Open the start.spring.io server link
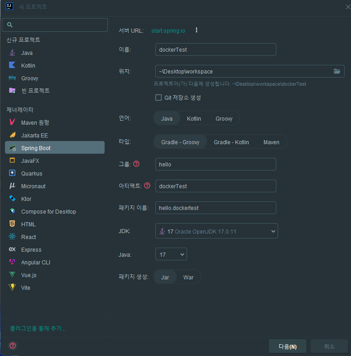This screenshot has width=351, height=356. click(x=168, y=31)
